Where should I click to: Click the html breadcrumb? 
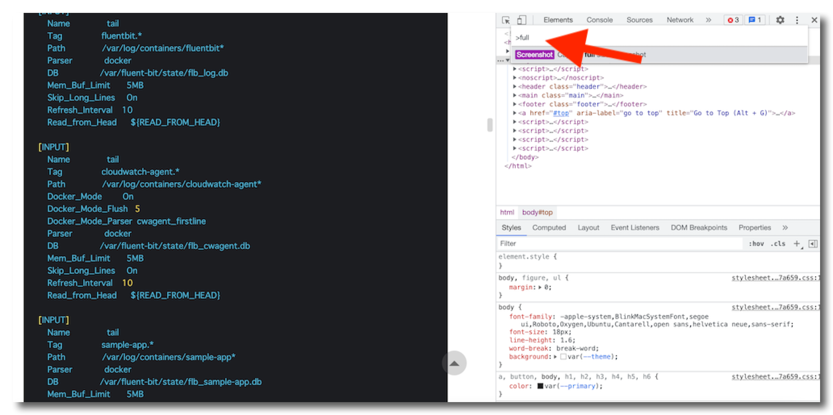[x=507, y=212]
